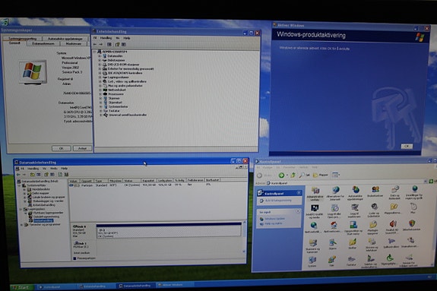
Task: Switch to Automatiske oppdateringer tab
Action: pyautogui.click(x=65, y=39)
